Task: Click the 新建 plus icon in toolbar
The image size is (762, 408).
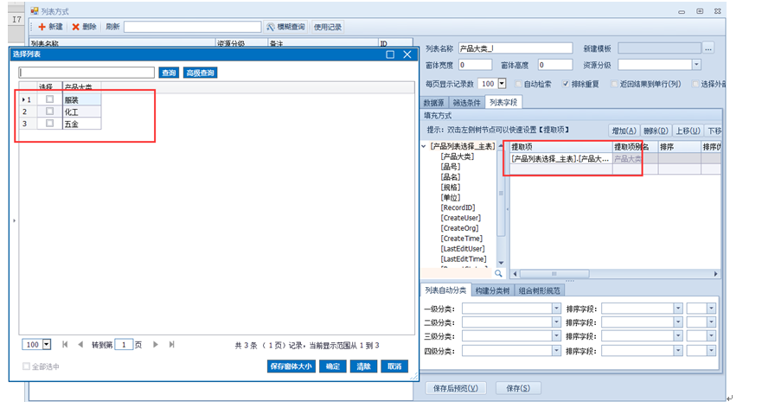Action: (42, 27)
